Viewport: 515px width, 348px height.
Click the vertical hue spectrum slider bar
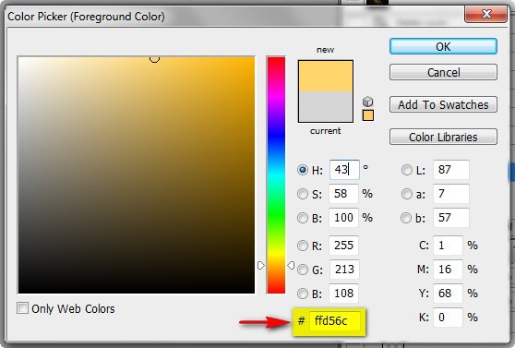[x=276, y=174]
